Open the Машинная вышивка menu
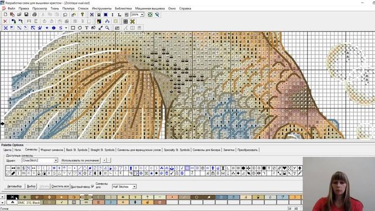375x211 pixels. [x=150, y=8]
